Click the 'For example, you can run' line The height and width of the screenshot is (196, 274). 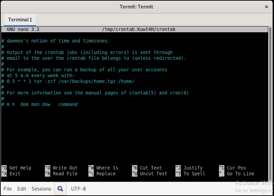(x=84, y=70)
